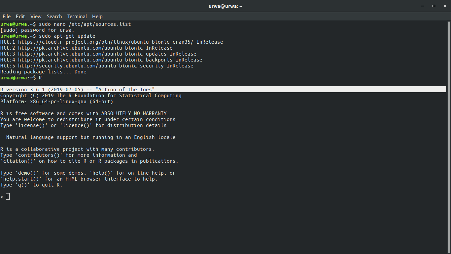Open the Terminal menu
The image size is (451, 254).
point(77,16)
